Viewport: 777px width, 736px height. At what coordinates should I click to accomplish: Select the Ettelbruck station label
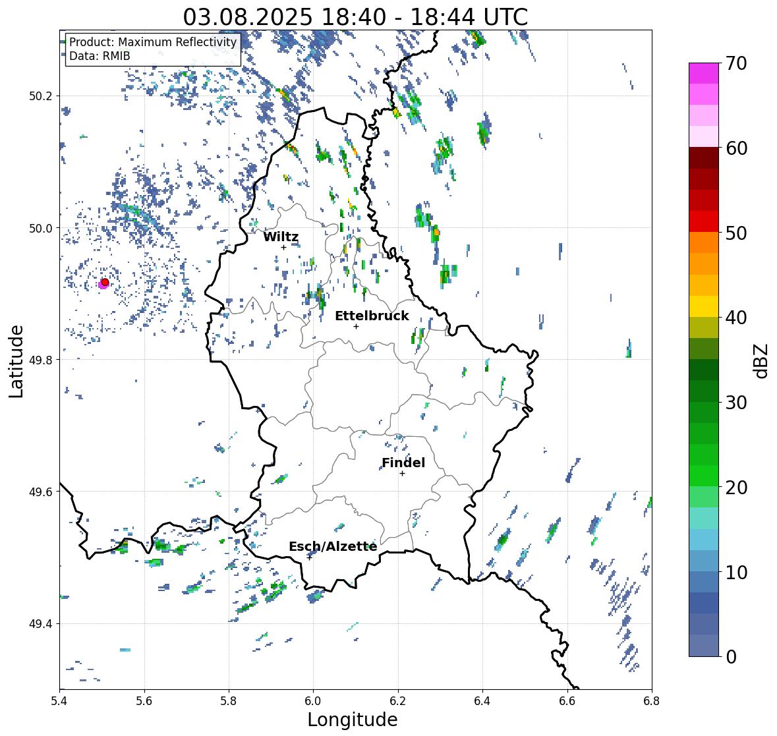click(372, 316)
